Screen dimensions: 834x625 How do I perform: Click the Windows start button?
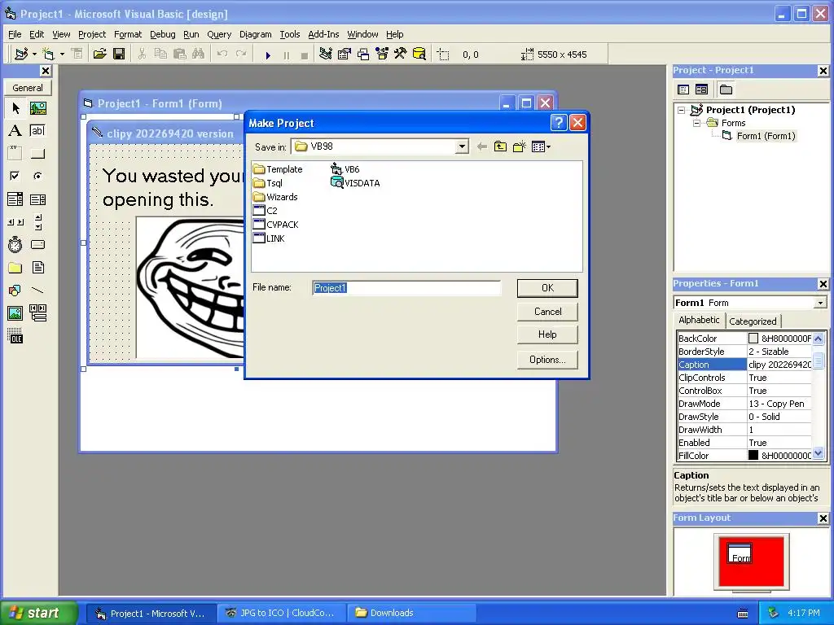pos(39,613)
